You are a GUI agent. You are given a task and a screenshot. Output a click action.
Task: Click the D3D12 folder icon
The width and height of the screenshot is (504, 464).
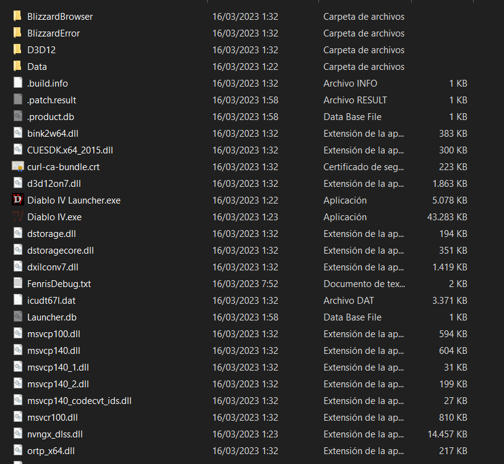(x=17, y=49)
